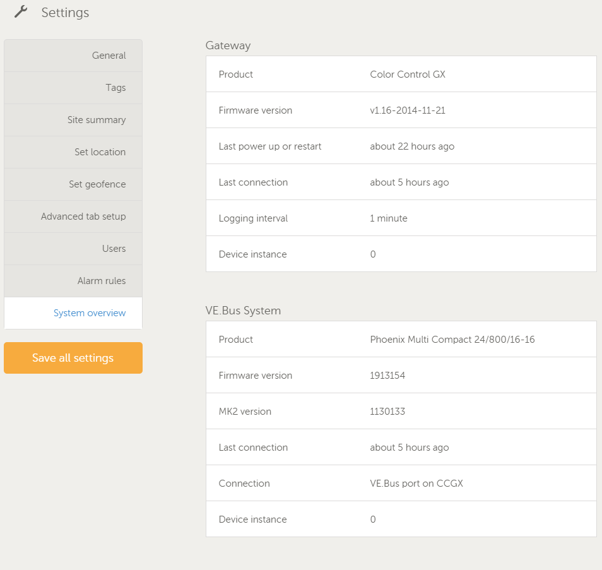Click the VE.Bus firmware version 1913154
Screen dimensions: 602x570
pos(387,375)
